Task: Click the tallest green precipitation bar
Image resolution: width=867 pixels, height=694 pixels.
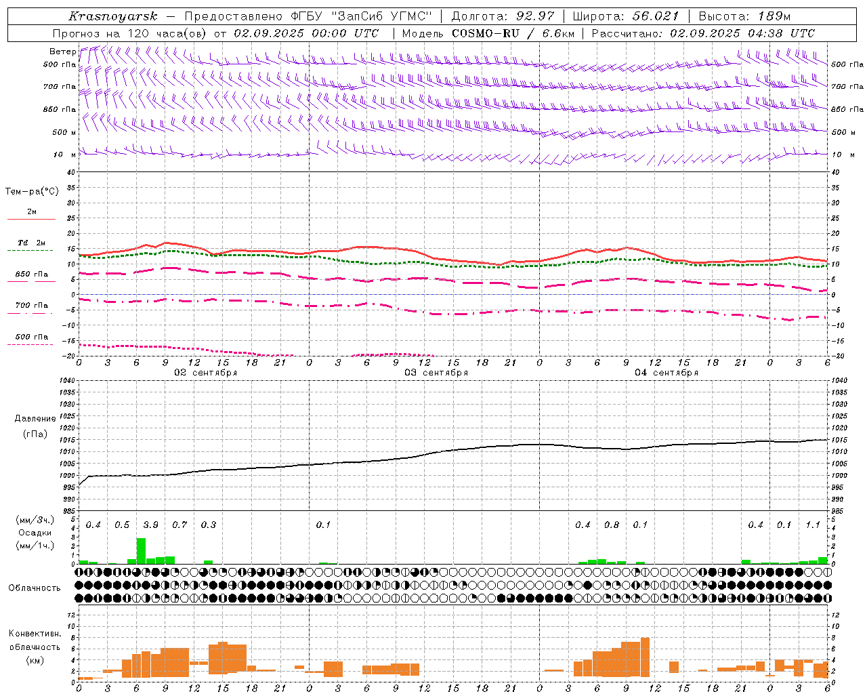Action: point(141,551)
